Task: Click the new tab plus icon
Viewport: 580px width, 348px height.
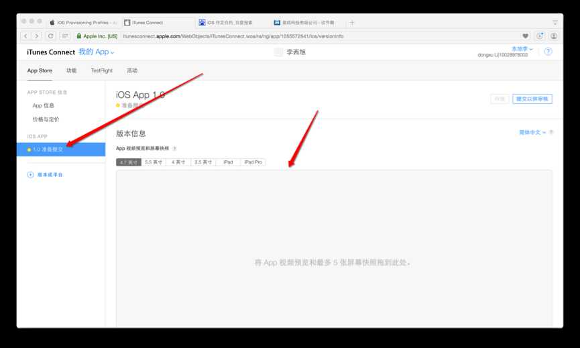Action: pos(352,23)
